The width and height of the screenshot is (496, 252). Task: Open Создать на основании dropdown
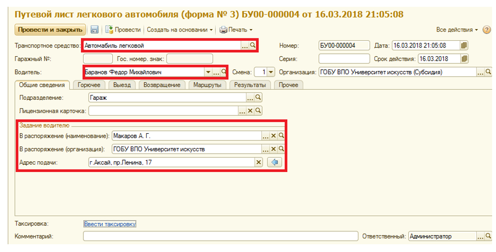[x=180, y=30]
